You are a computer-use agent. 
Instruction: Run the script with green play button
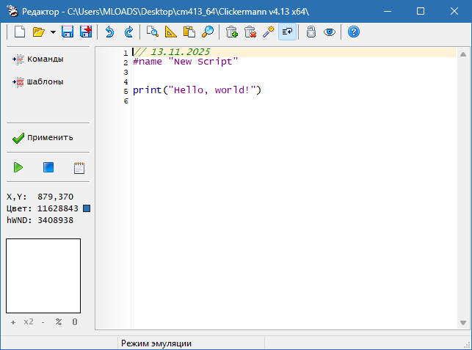click(x=18, y=168)
